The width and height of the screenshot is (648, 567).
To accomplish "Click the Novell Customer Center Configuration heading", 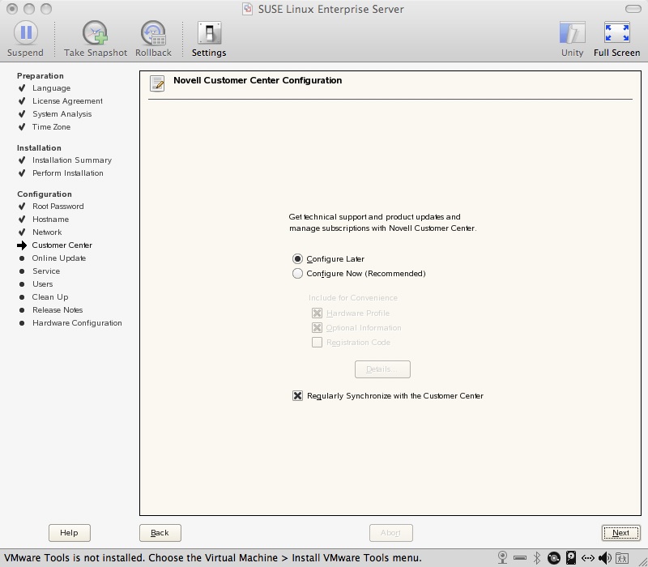I will coord(258,80).
